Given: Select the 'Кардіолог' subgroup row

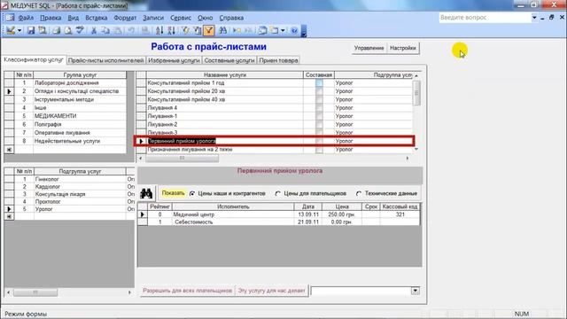Looking at the screenshot, I should (x=69, y=187).
